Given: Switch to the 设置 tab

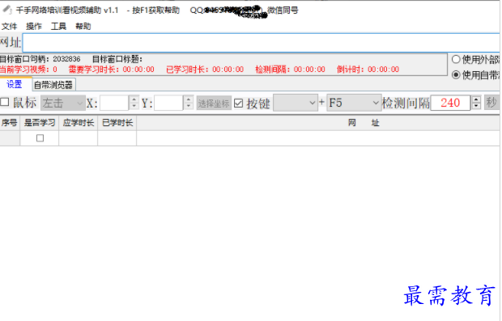Looking at the screenshot, I should [15, 84].
